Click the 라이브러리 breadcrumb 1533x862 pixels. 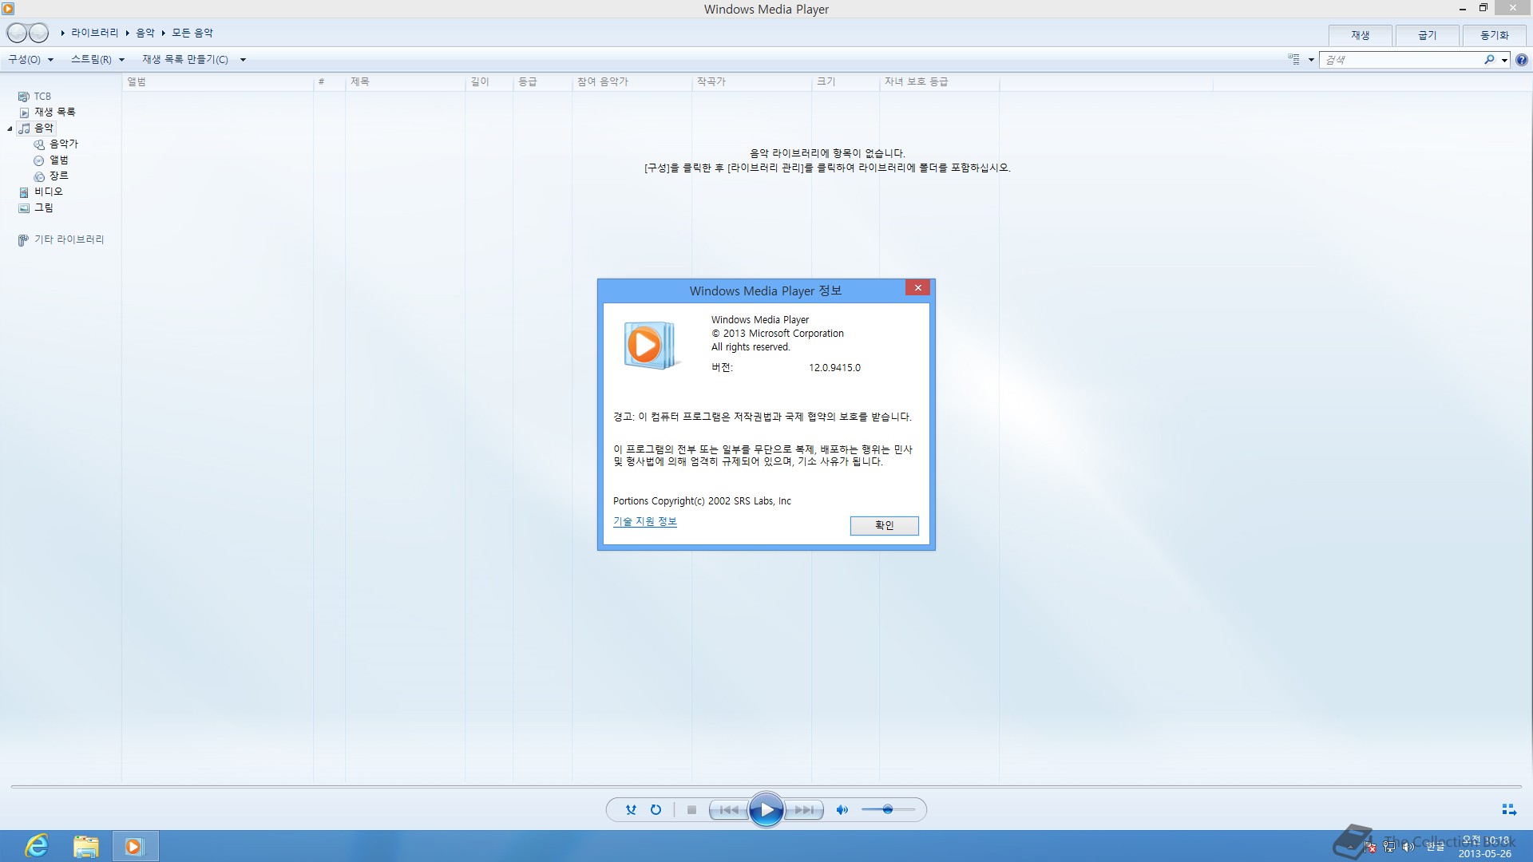pyautogui.click(x=94, y=33)
